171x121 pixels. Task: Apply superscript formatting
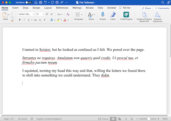(x=45, y=20)
